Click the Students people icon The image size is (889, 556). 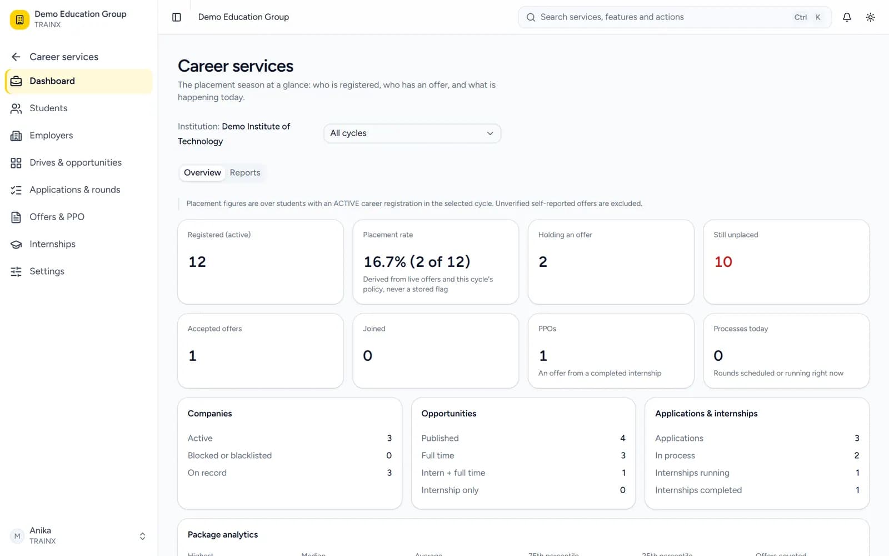(x=16, y=108)
